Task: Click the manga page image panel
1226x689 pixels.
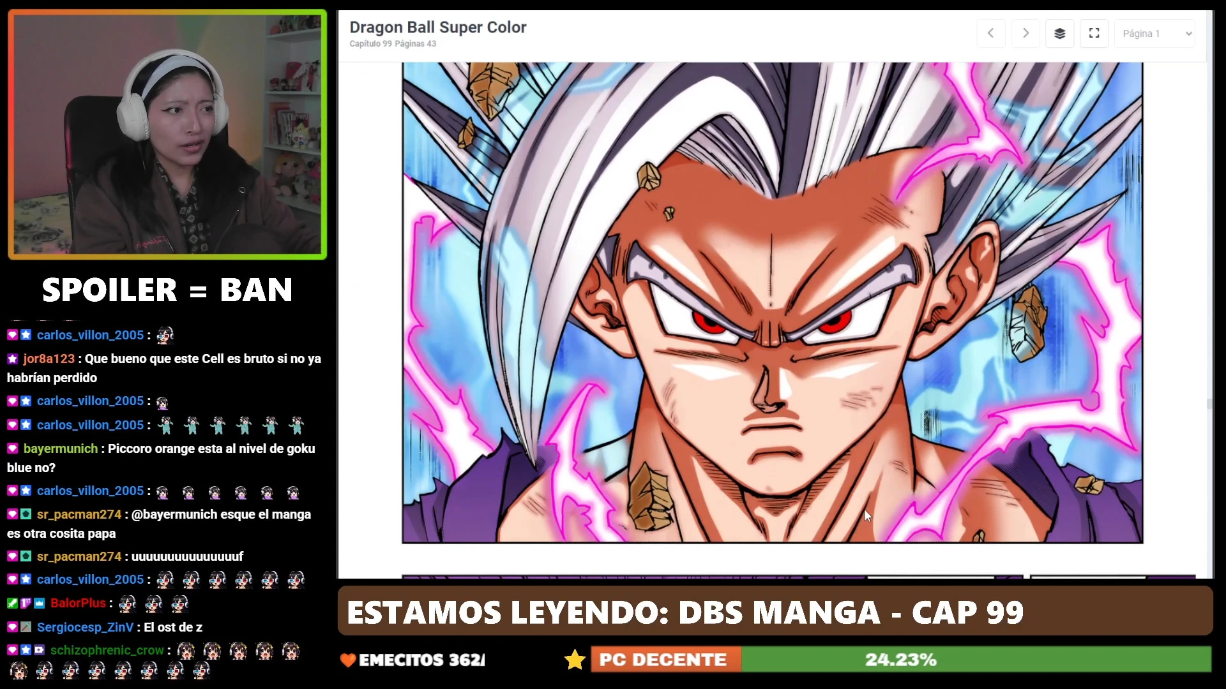Action: [x=772, y=302]
